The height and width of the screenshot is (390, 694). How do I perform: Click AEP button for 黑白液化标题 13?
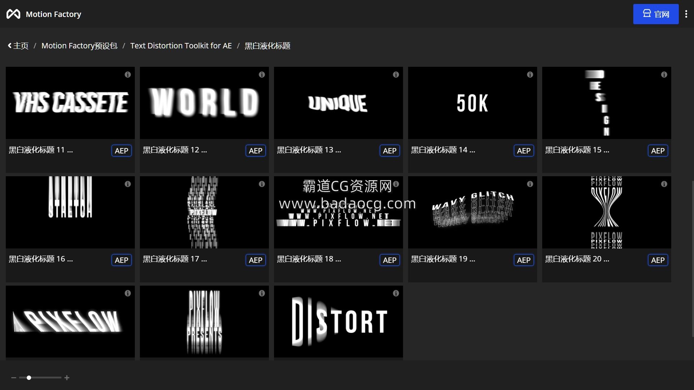tap(390, 151)
